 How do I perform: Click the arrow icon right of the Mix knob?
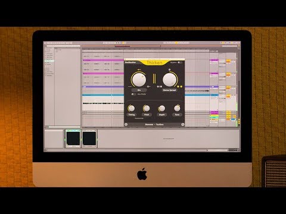tap(148, 87)
